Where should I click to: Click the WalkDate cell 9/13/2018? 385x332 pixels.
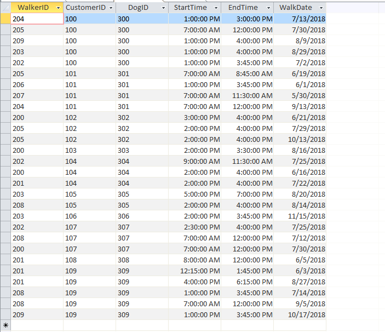coord(300,106)
